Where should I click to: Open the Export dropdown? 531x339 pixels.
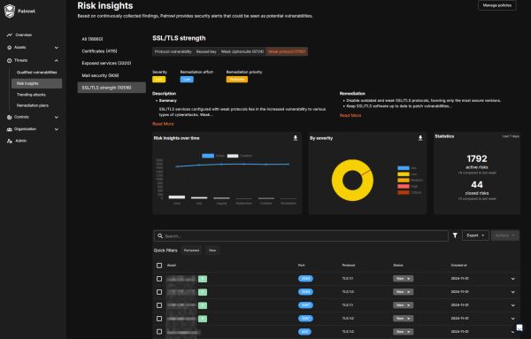pyautogui.click(x=475, y=235)
